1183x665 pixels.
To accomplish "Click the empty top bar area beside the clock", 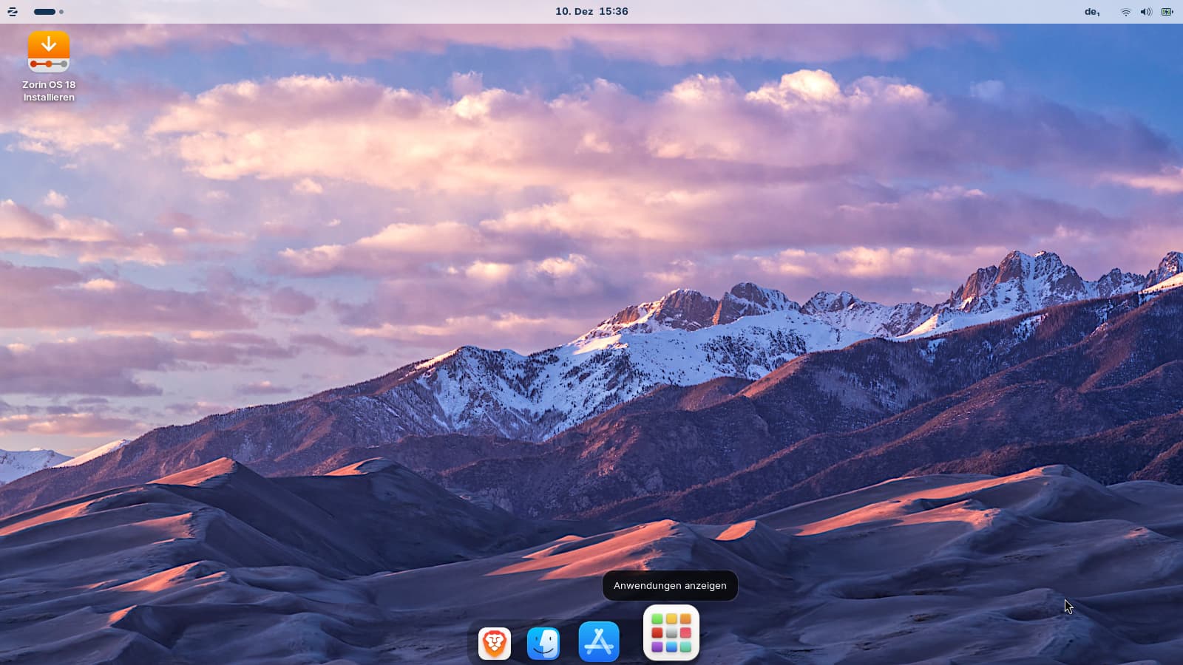I will pos(813,12).
